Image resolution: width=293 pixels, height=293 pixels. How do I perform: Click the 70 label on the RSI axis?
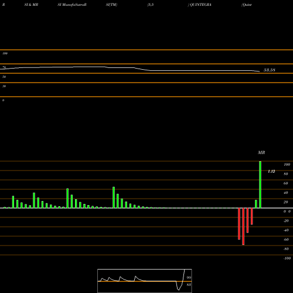4,67
